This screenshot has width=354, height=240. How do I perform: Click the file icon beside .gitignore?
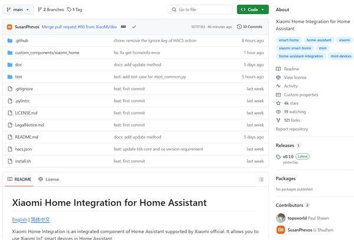[10, 89]
